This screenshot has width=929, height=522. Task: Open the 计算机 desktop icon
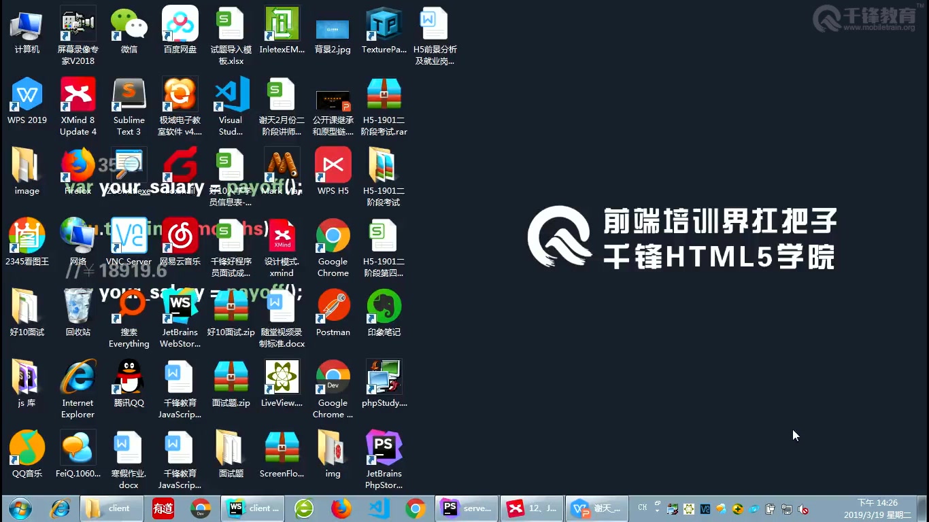click(x=27, y=32)
